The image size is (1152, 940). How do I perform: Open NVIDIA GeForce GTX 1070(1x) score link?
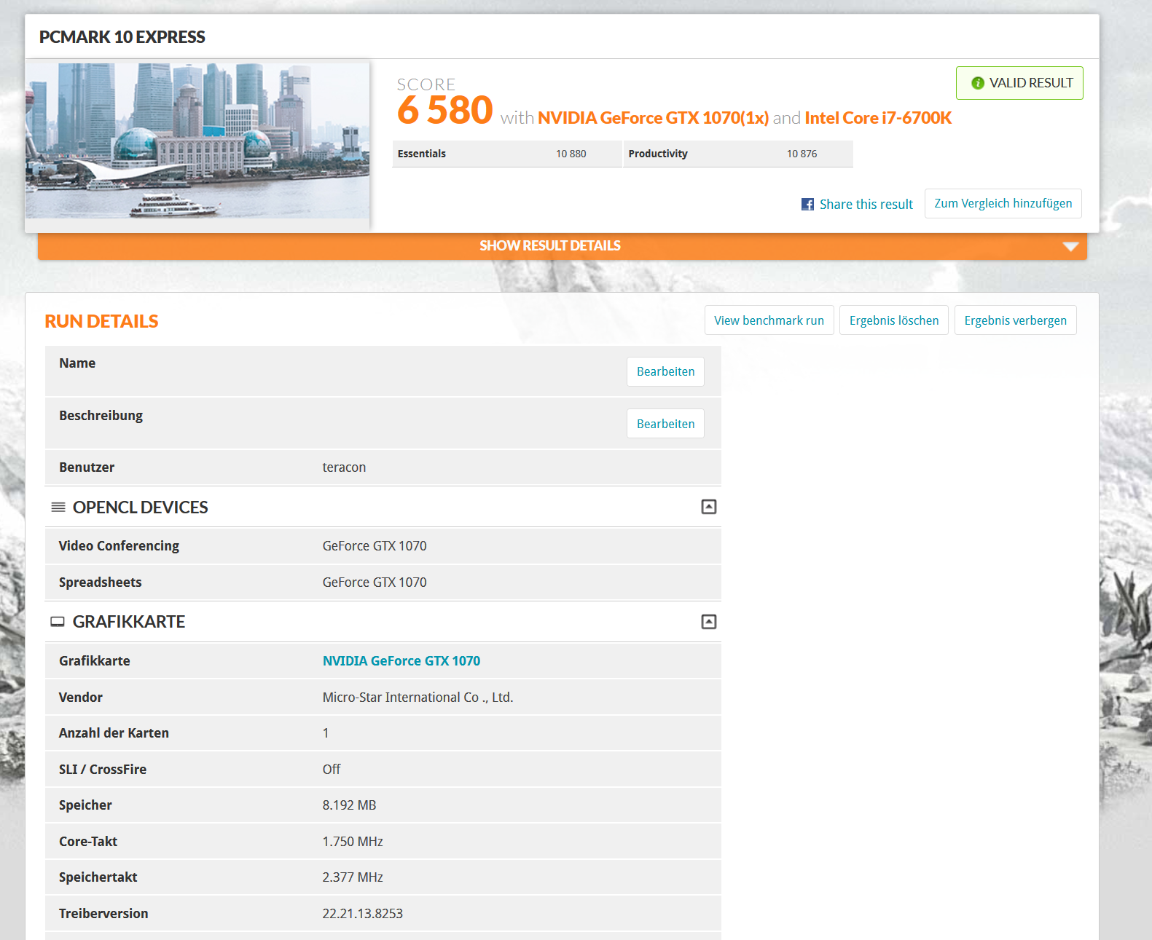653,118
